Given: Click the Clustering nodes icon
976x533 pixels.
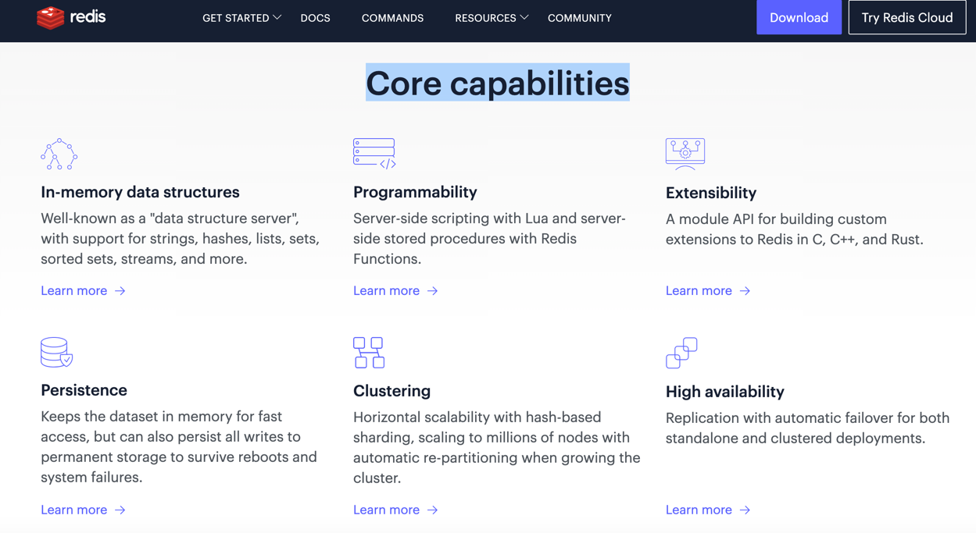Looking at the screenshot, I should tap(369, 353).
